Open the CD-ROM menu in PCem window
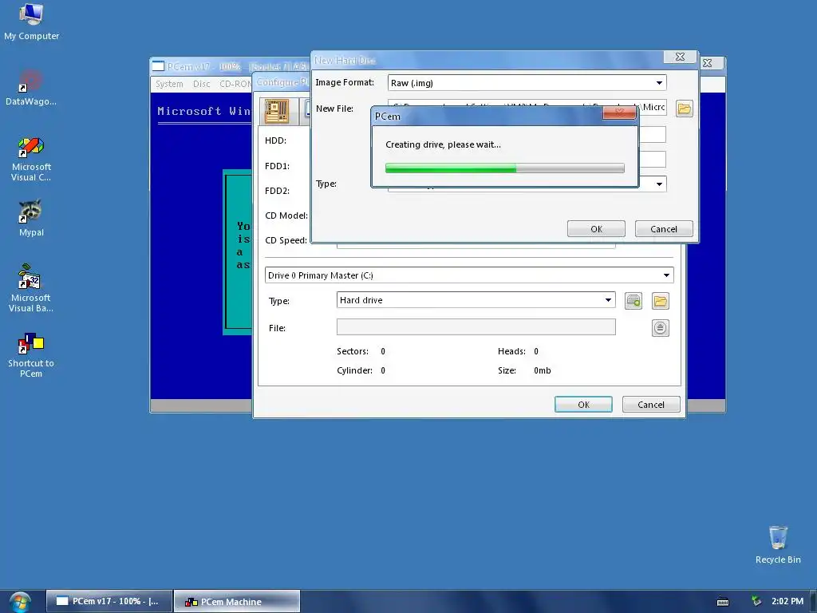817x613 pixels. [235, 84]
